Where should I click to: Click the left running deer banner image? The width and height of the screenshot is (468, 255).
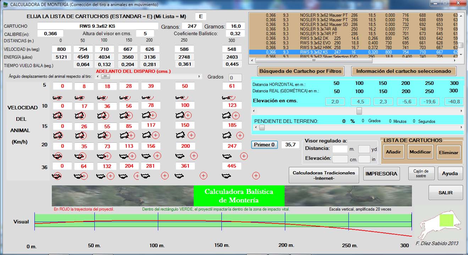coord(122,196)
